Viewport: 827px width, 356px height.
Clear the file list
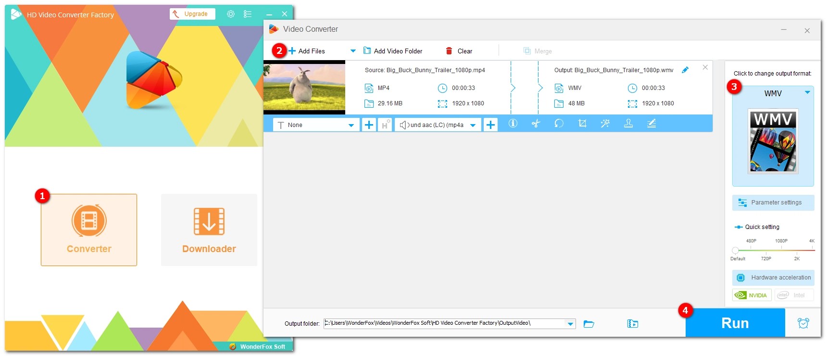point(459,51)
